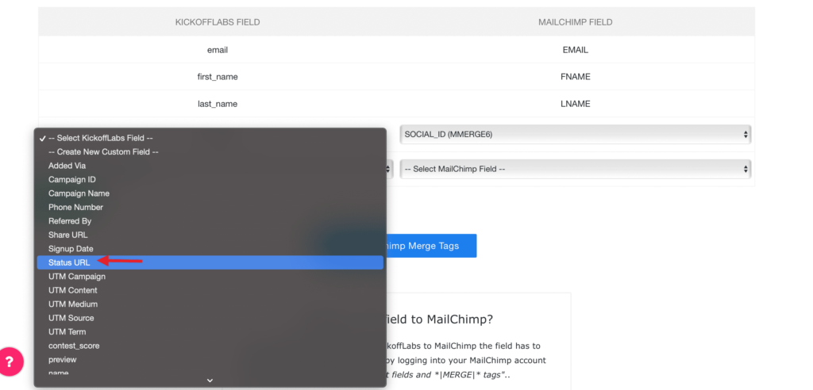The height and width of the screenshot is (390, 813).
Task: Click the 'last_name' field cell
Action: tap(218, 104)
